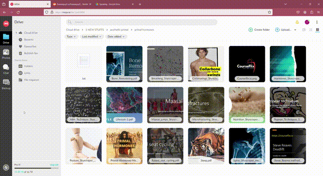Viewport: 323px width, 176px height.
Task: Open the notifications bell icon
Action: [297, 22]
